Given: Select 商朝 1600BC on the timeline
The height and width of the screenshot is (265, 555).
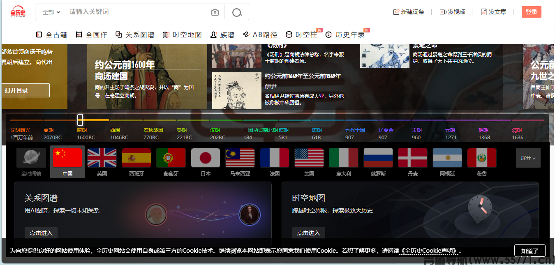Looking at the screenshot, I should click(x=86, y=134).
